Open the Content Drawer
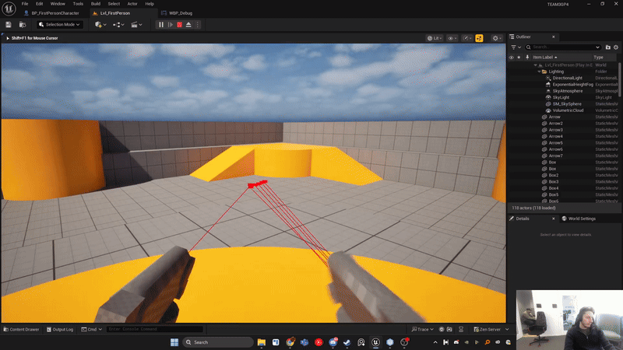This screenshot has width=623, height=350. click(x=21, y=329)
